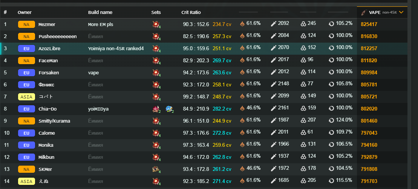Click the Owner column header
This screenshot has width=418, height=189.
24,12
